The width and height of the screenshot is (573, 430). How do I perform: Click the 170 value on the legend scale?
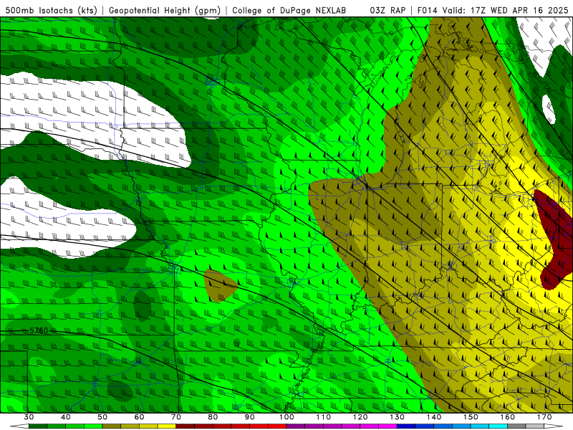pos(544,417)
